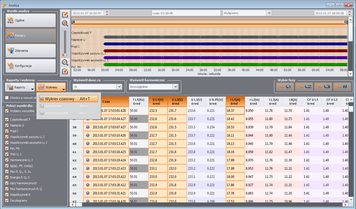Toggle Współczynnik szczytu U, I checkbox
356x209 pixels.
[7, 137]
